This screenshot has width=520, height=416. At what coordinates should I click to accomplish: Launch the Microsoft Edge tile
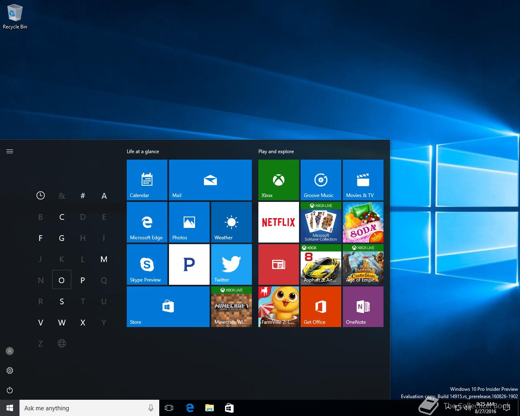click(147, 222)
